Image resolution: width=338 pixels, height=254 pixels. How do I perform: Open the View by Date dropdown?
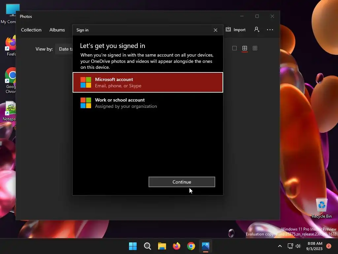(64, 49)
